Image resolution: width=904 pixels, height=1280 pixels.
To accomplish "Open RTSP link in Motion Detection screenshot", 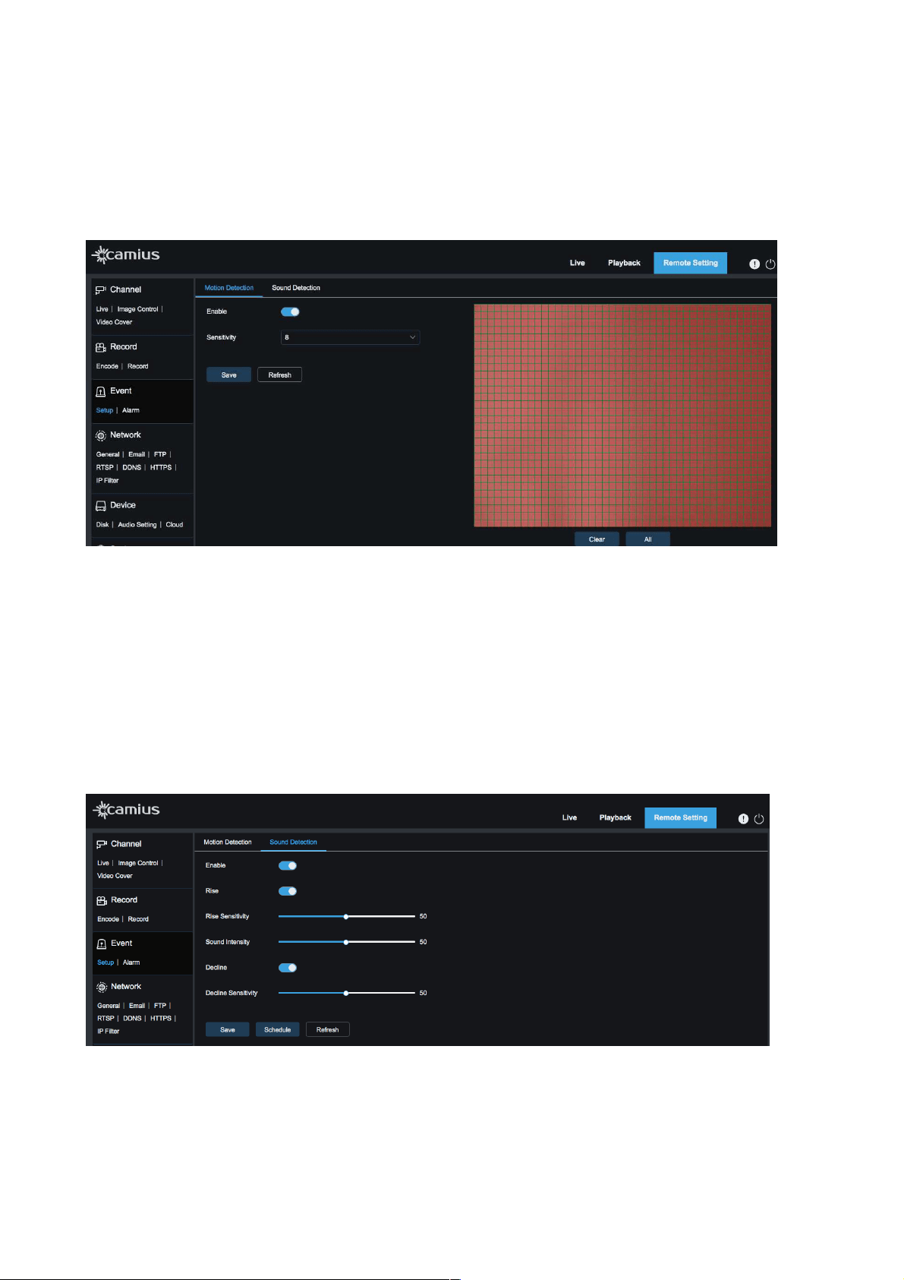I will pos(105,467).
